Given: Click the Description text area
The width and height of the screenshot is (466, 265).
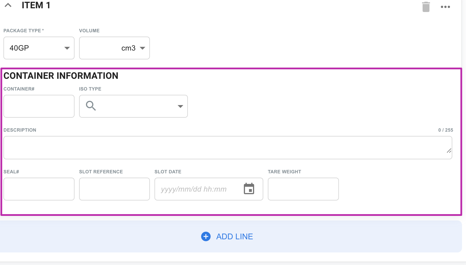Looking at the screenshot, I should click(x=228, y=148).
